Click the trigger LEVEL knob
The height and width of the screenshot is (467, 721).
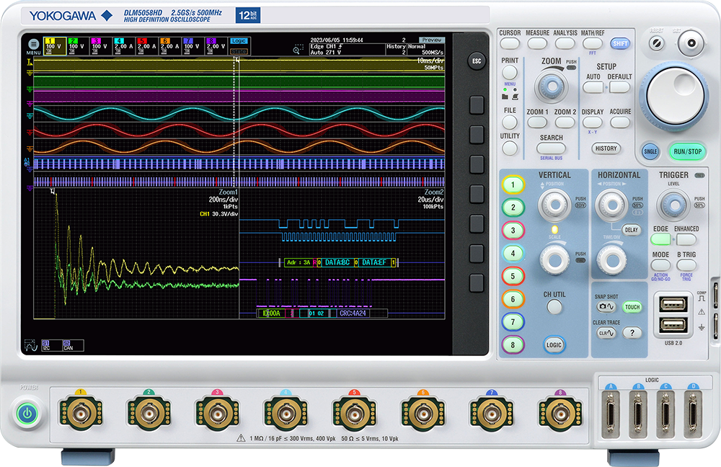click(675, 203)
